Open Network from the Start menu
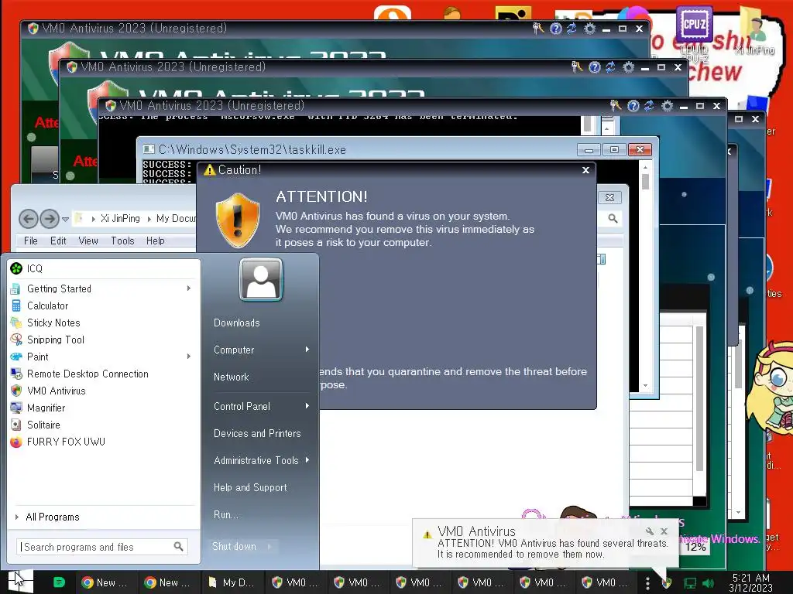This screenshot has height=594, width=793. coord(232,377)
